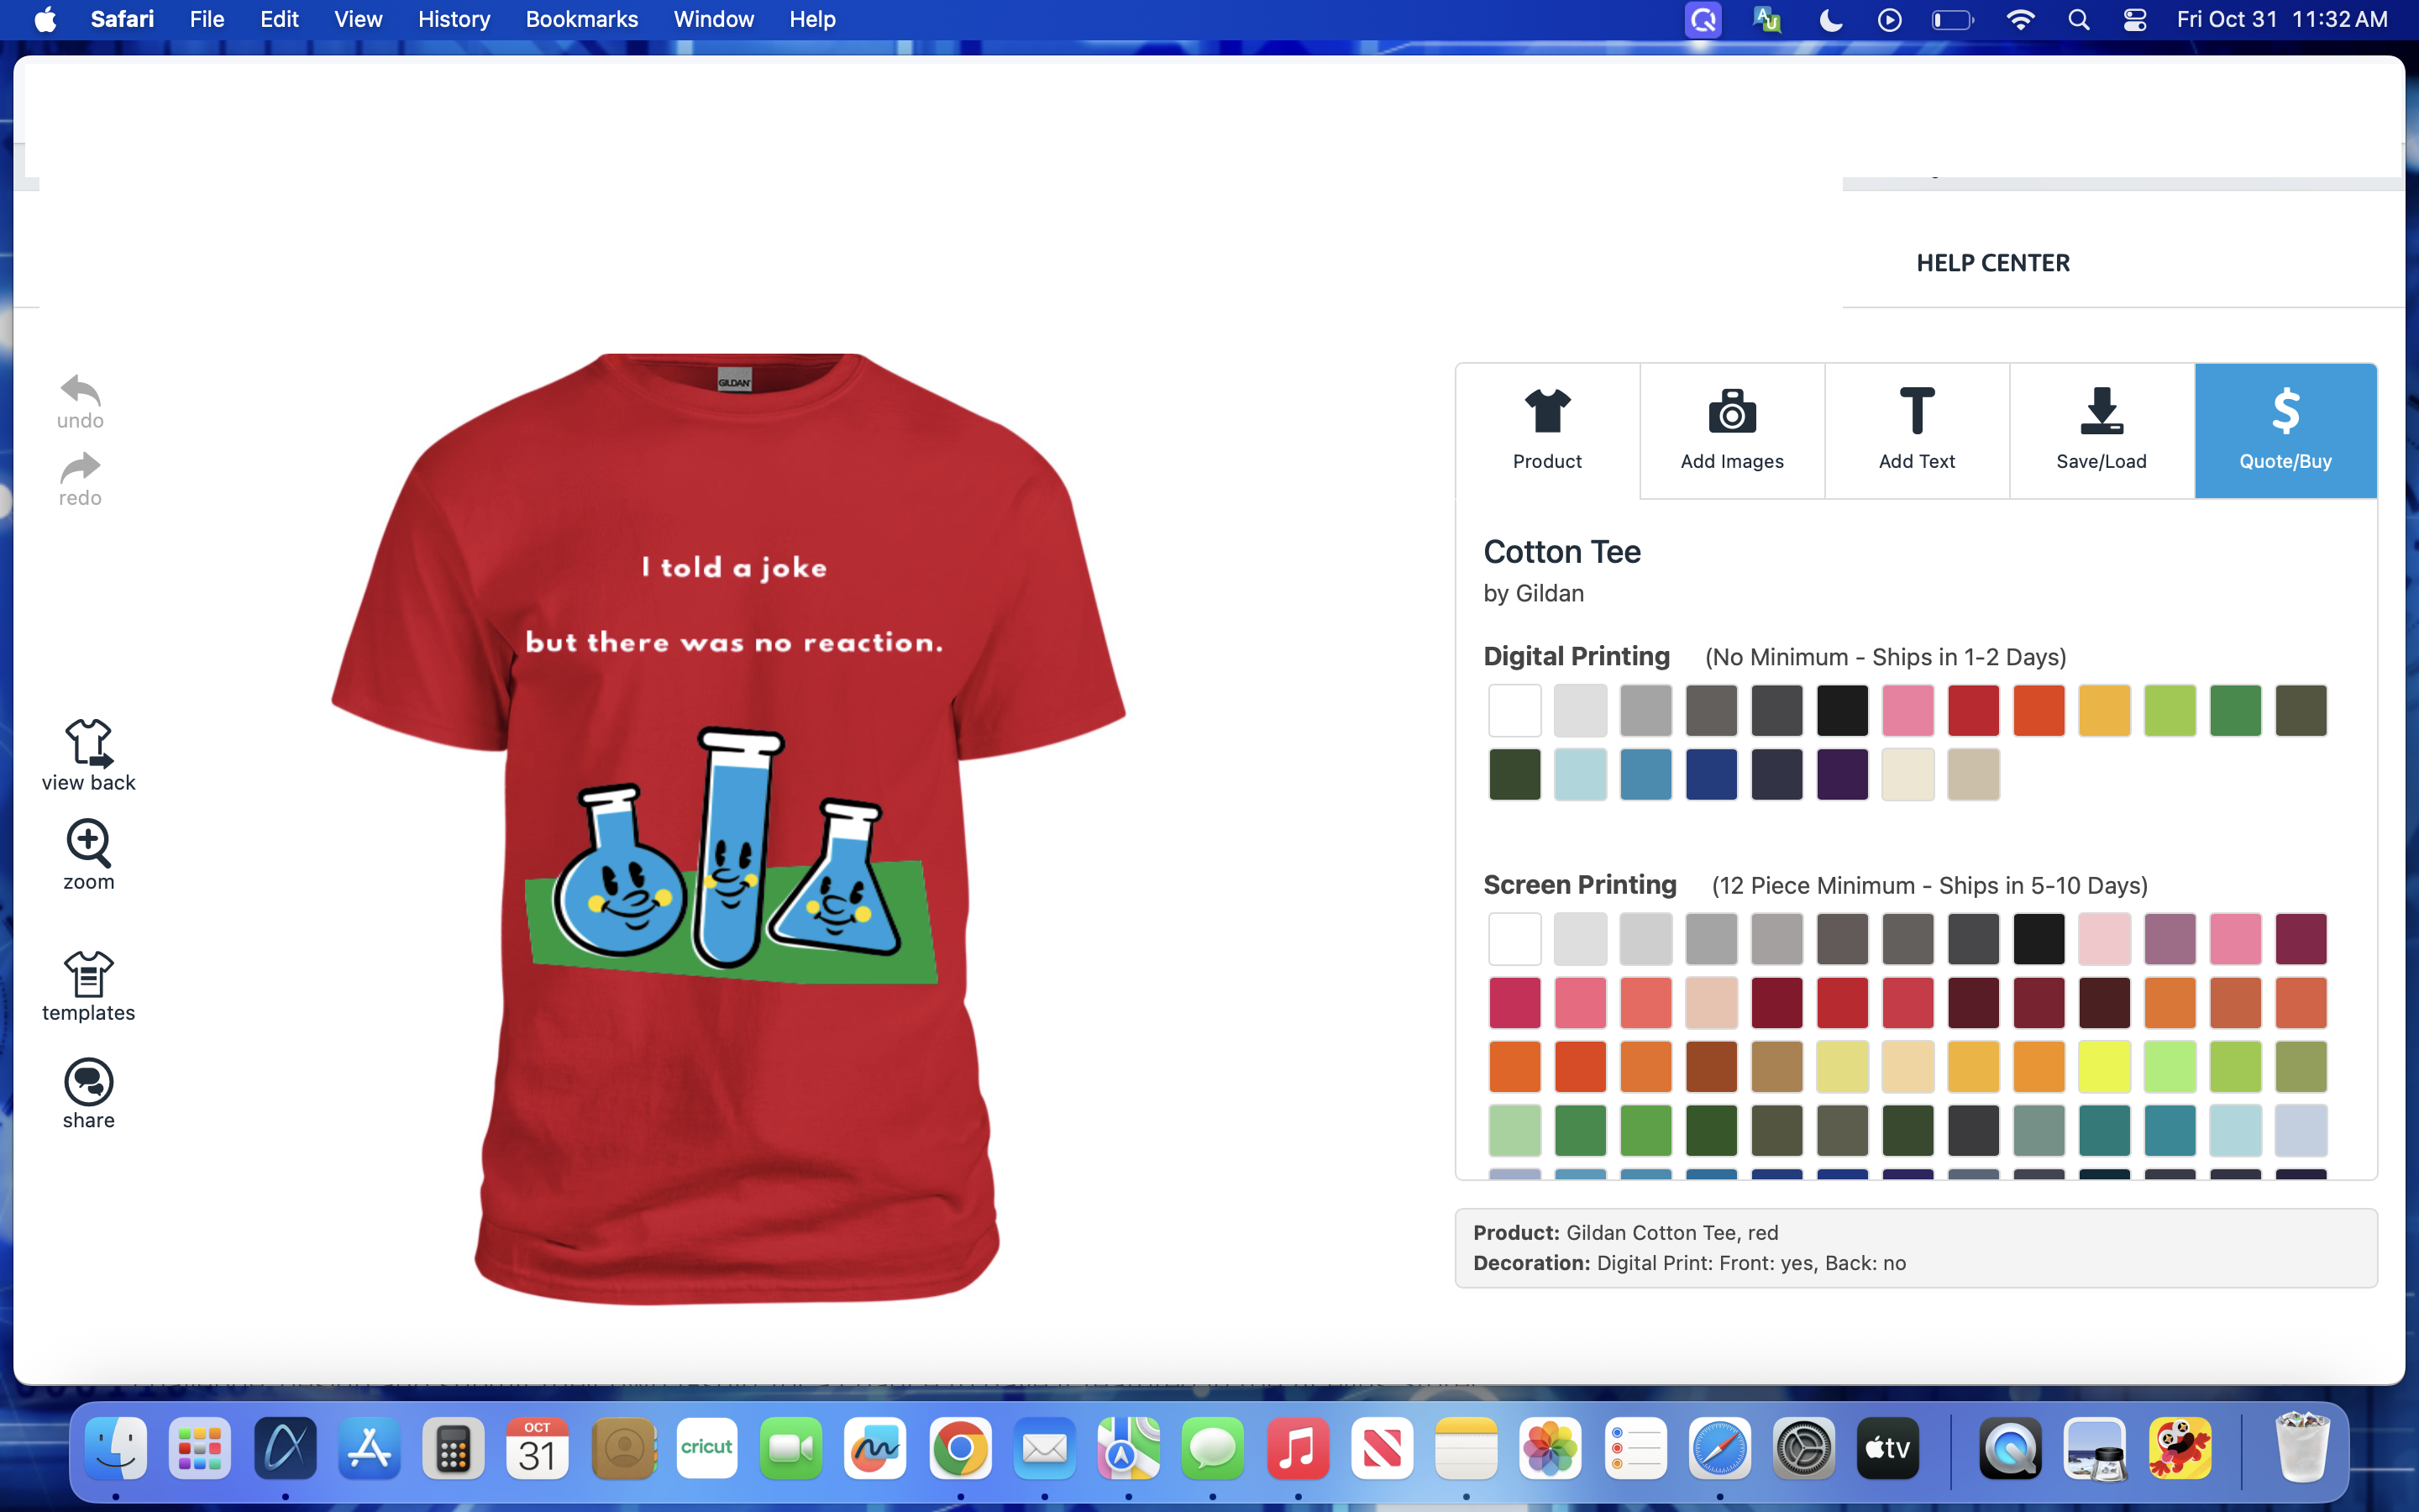Image resolution: width=2419 pixels, height=1512 pixels.
Task: Choose navy blue Digital Printing swatch
Action: pyautogui.click(x=1711, y=775)
